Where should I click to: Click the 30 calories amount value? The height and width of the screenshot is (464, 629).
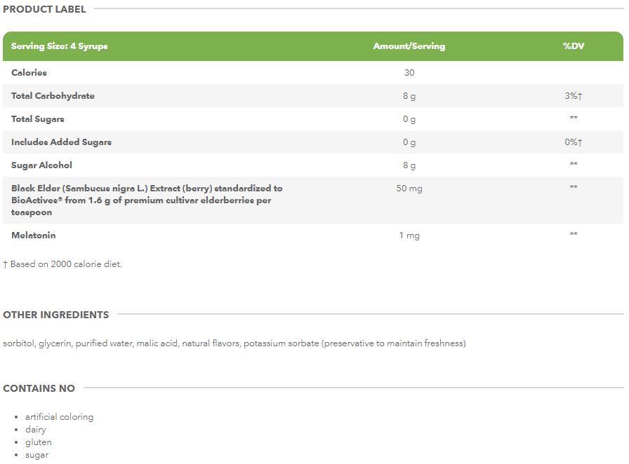409,73
